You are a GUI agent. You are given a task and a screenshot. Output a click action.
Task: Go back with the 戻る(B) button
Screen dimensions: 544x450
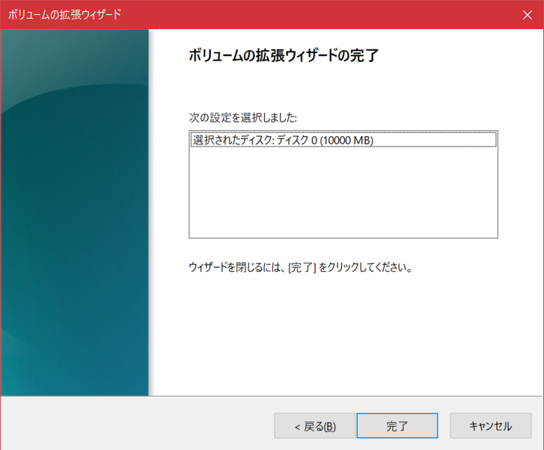tap(315, 426)
